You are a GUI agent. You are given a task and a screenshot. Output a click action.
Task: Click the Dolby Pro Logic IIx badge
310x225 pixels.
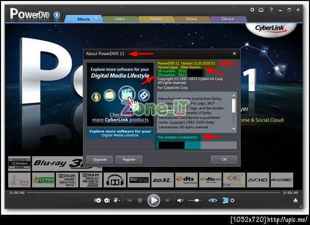pos(91,180)
